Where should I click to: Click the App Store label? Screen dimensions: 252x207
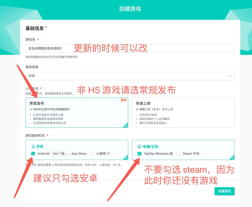[79, 154]
